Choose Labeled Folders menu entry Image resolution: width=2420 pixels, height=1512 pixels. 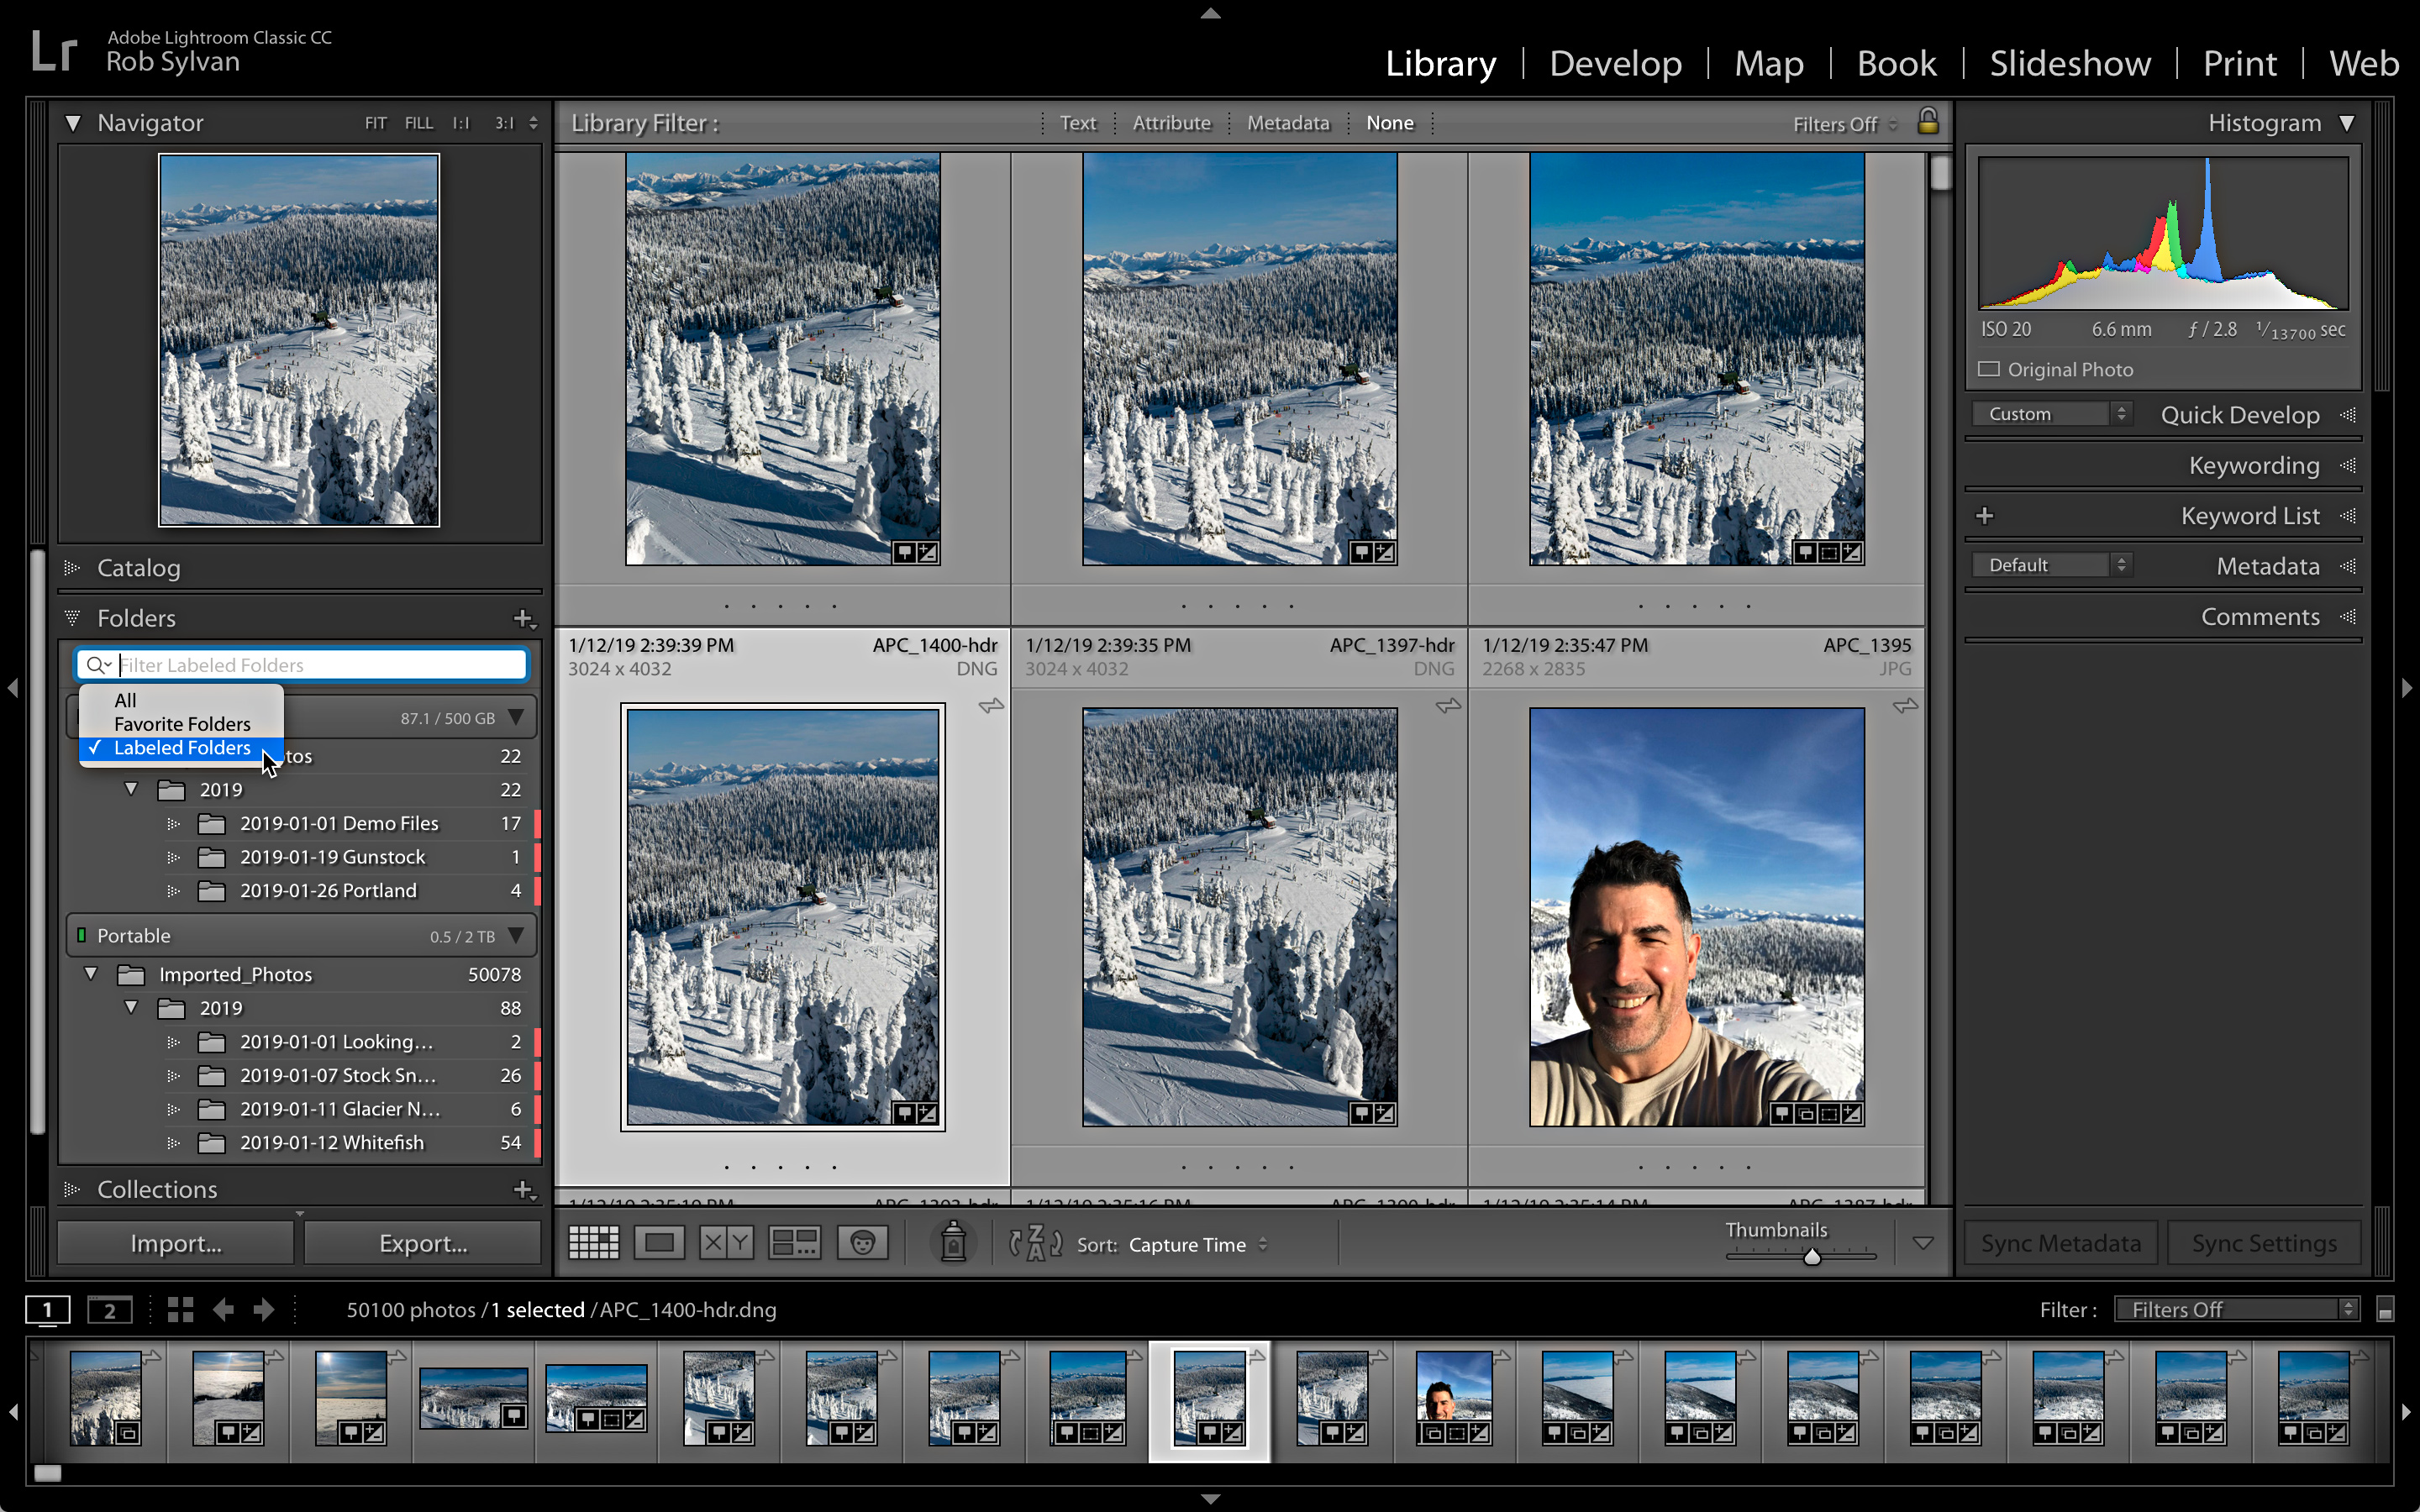181,748
